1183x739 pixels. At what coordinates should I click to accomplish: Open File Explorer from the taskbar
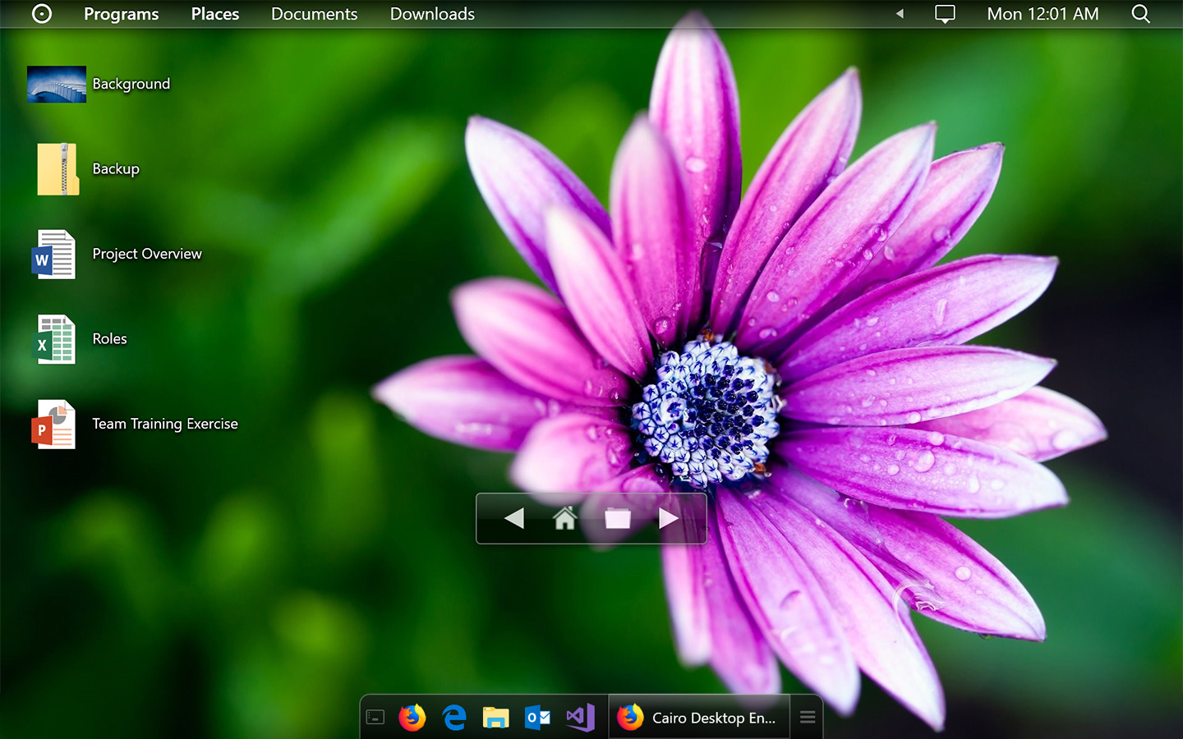[x=497, y=717]
